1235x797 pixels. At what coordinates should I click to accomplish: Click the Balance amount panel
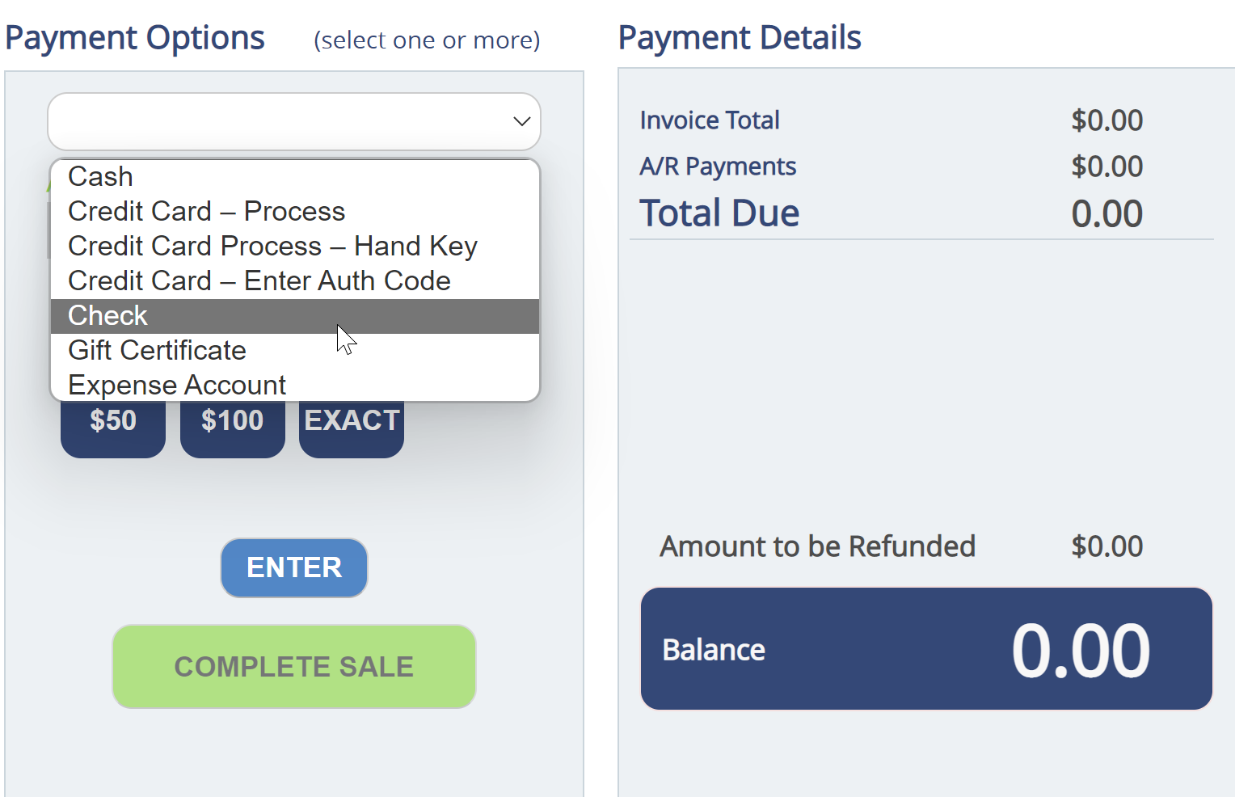926,649
